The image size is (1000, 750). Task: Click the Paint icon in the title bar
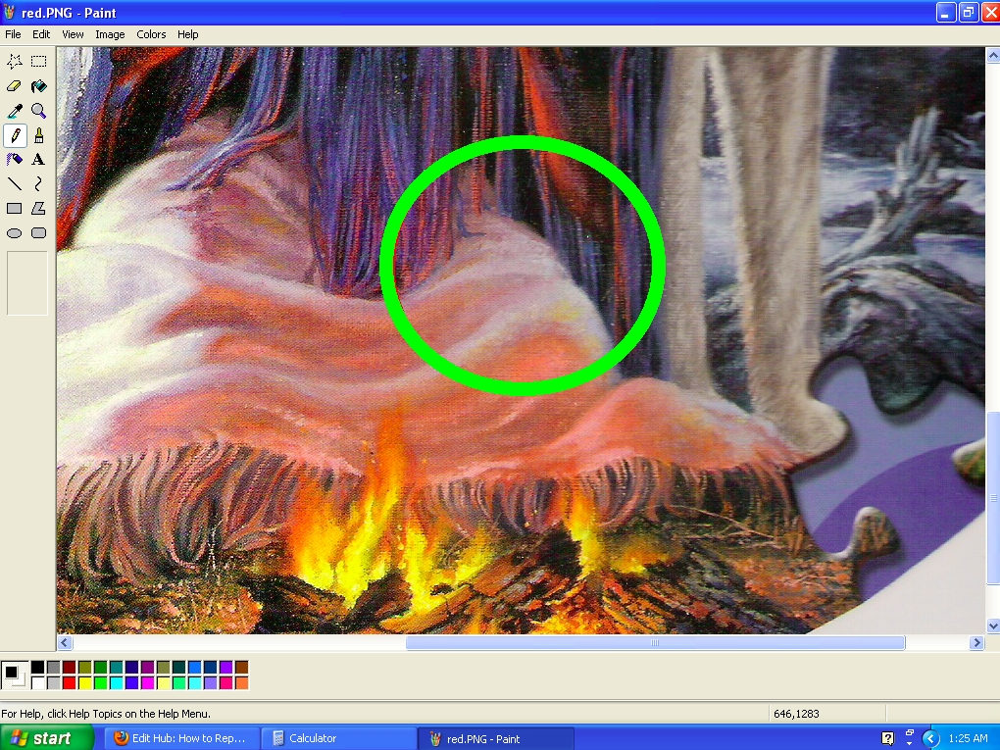click(x=9, y=12)
